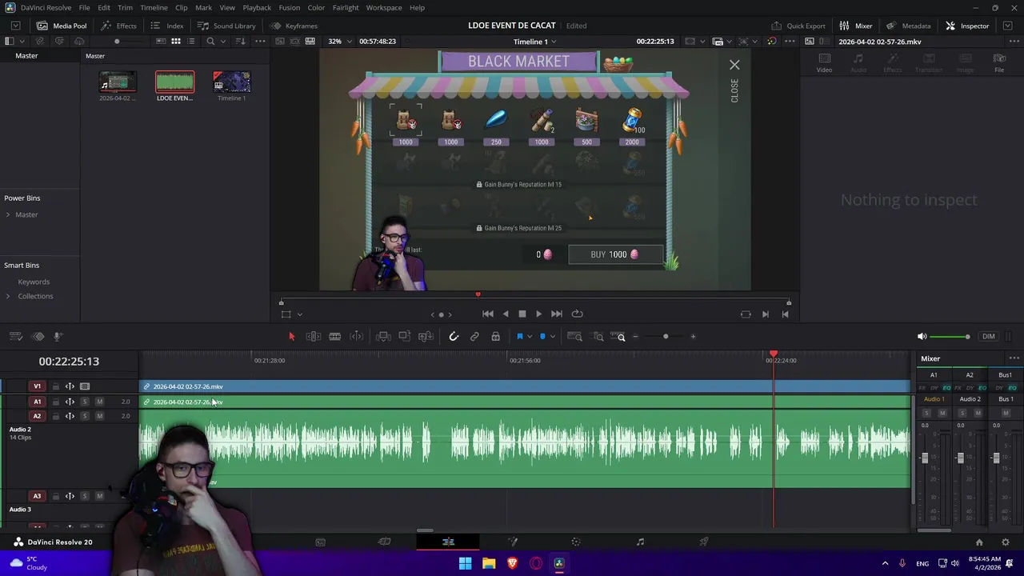Click the Overwrite Clip icon
Screen dimensions: 1024x576
point(404,337)
